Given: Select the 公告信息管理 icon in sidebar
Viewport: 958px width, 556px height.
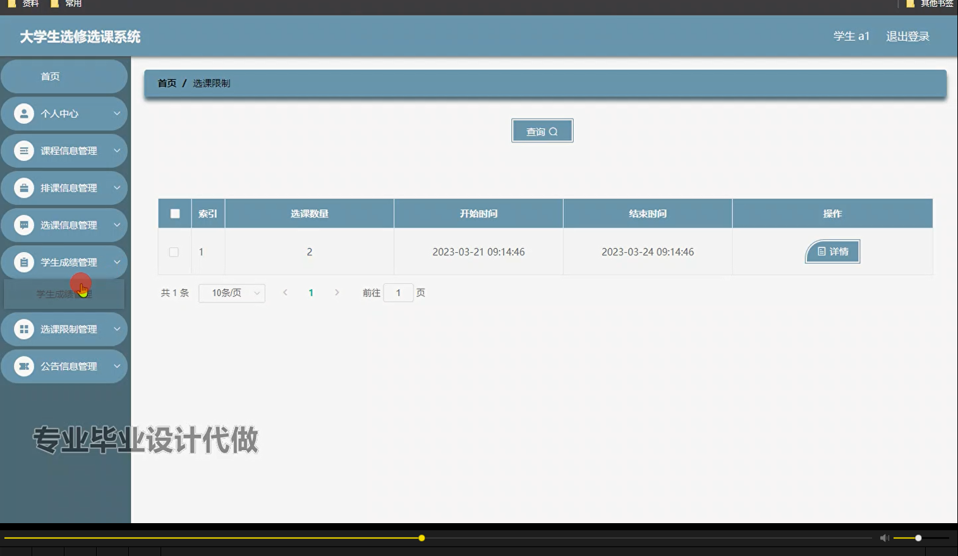Looking at the screenshot, I should pos(23,366).
